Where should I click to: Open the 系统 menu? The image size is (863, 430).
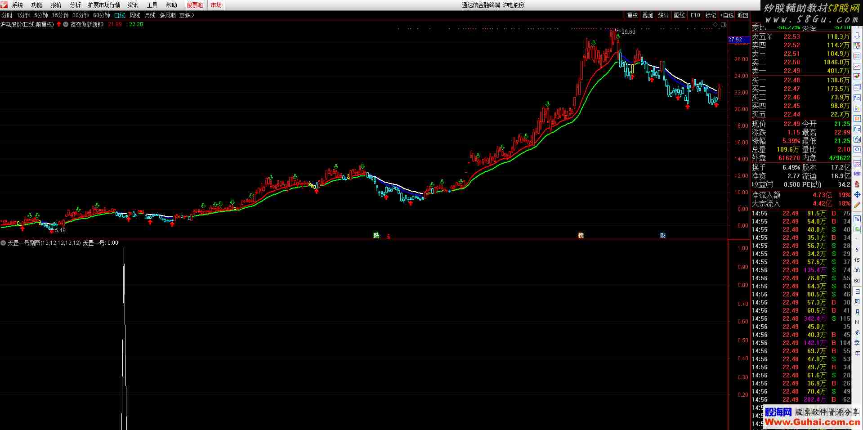click(x=18, y=5)
